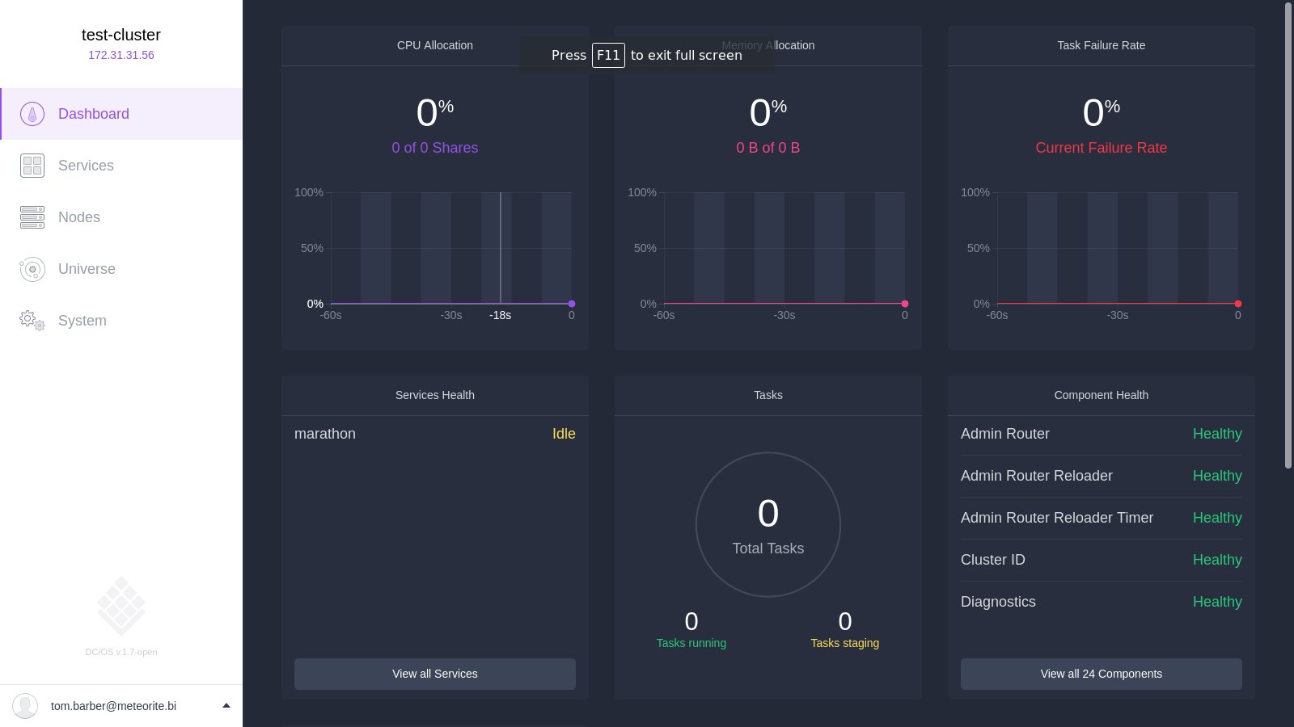Click Healthy status for Diagnostics

(1217, 602)
